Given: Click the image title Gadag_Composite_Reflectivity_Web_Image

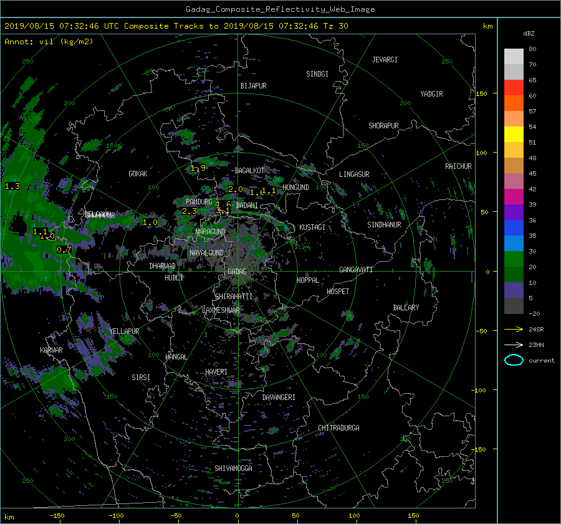Looking at the screenshot, I should click(x=280, y=9).
